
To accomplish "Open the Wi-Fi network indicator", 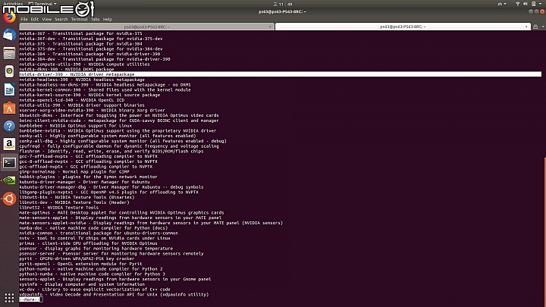I will click(518, 4).
